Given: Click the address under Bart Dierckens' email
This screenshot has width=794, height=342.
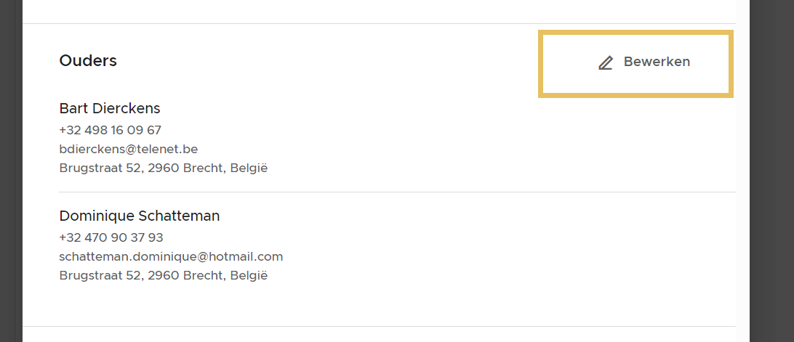Looking at the screenshot, I should point(164,168).
